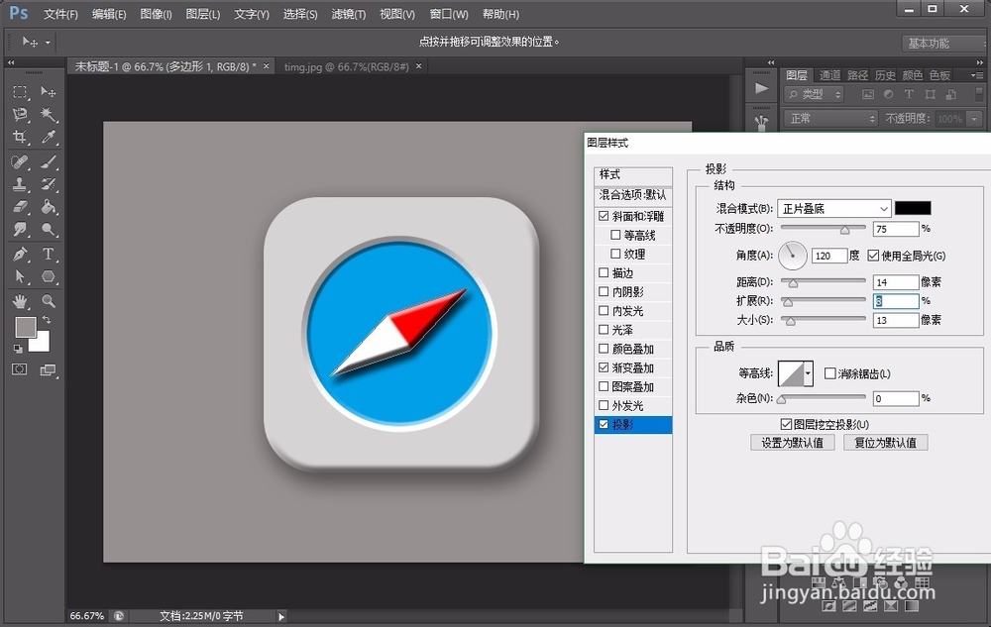Open layer opacity 100% dropdown arrow
Screen dimensions: 991x627
coord(974,119)
